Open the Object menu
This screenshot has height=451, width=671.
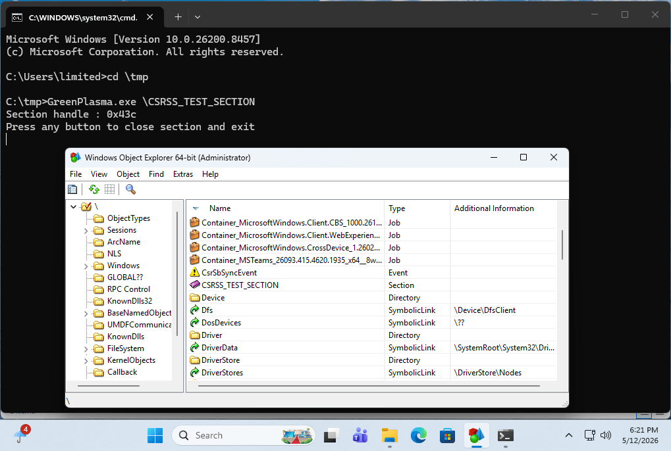[x=128, y=174]
